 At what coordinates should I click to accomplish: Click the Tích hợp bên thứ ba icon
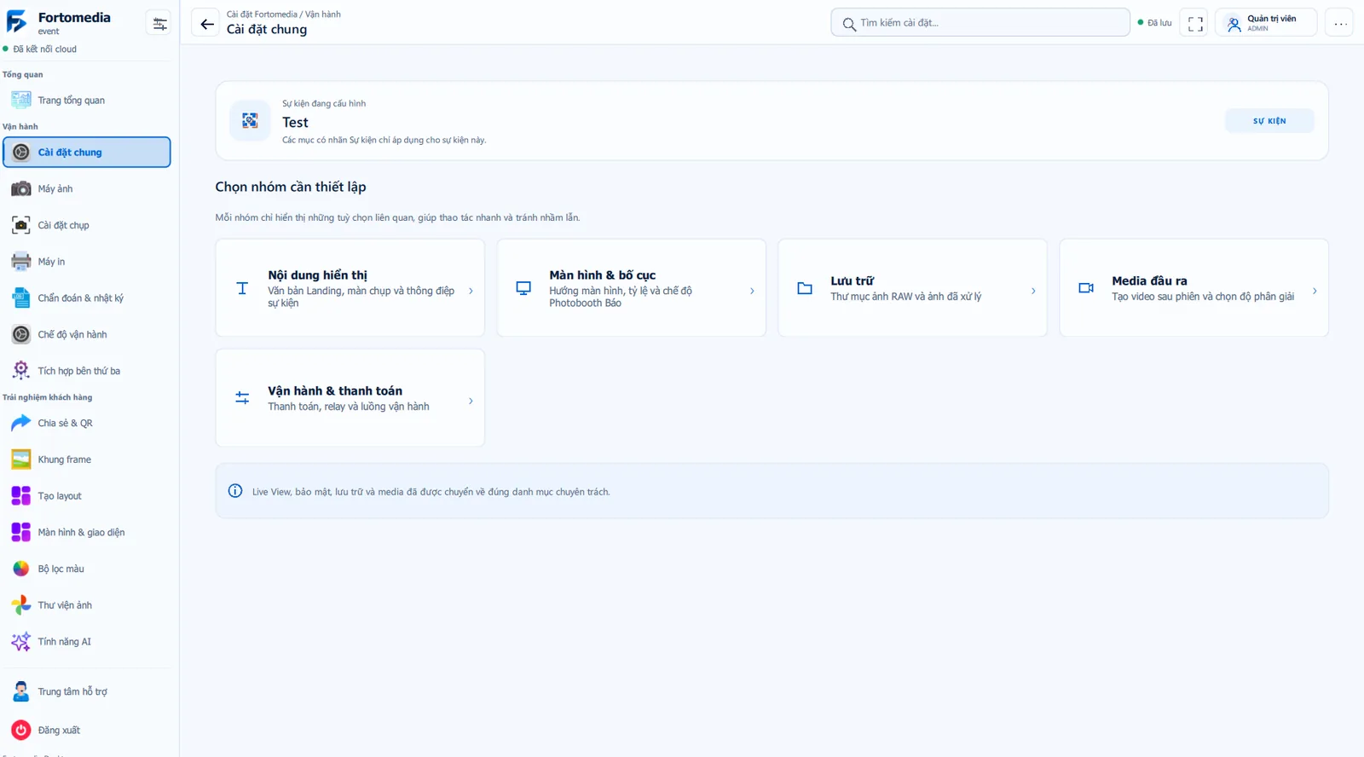(21, 371)
